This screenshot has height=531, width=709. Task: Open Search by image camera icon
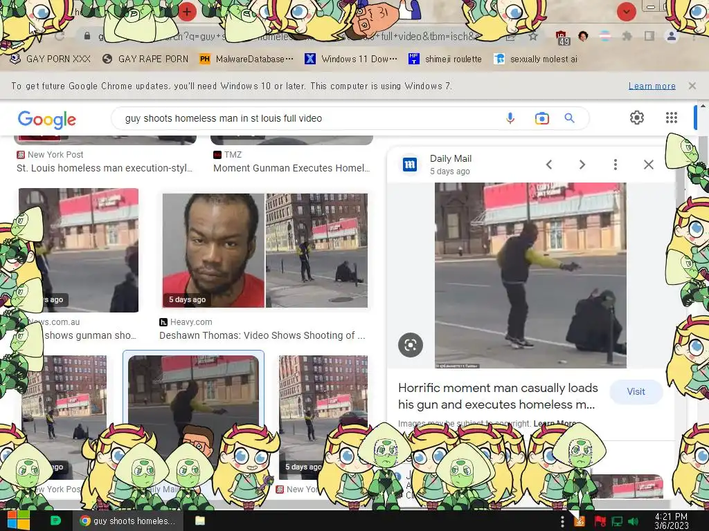541,118
